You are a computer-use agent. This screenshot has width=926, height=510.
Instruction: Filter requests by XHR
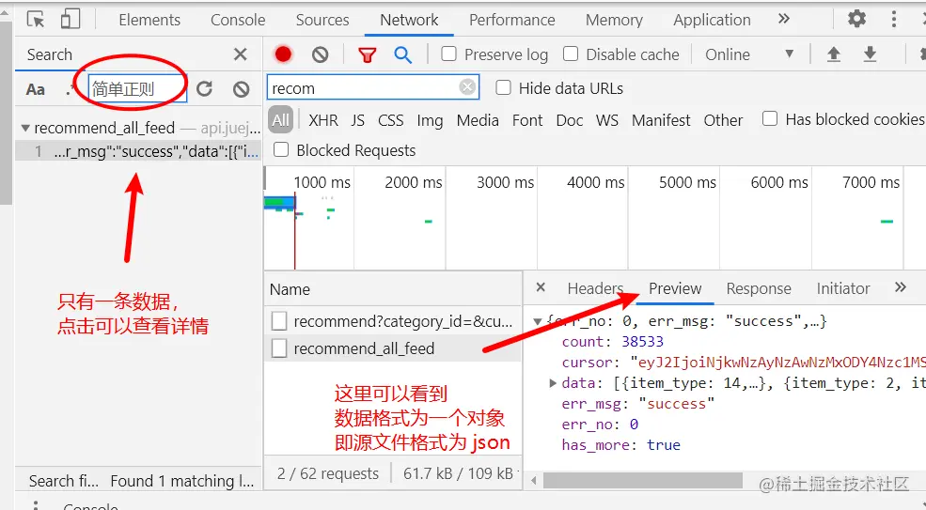[x=323, y=120]
